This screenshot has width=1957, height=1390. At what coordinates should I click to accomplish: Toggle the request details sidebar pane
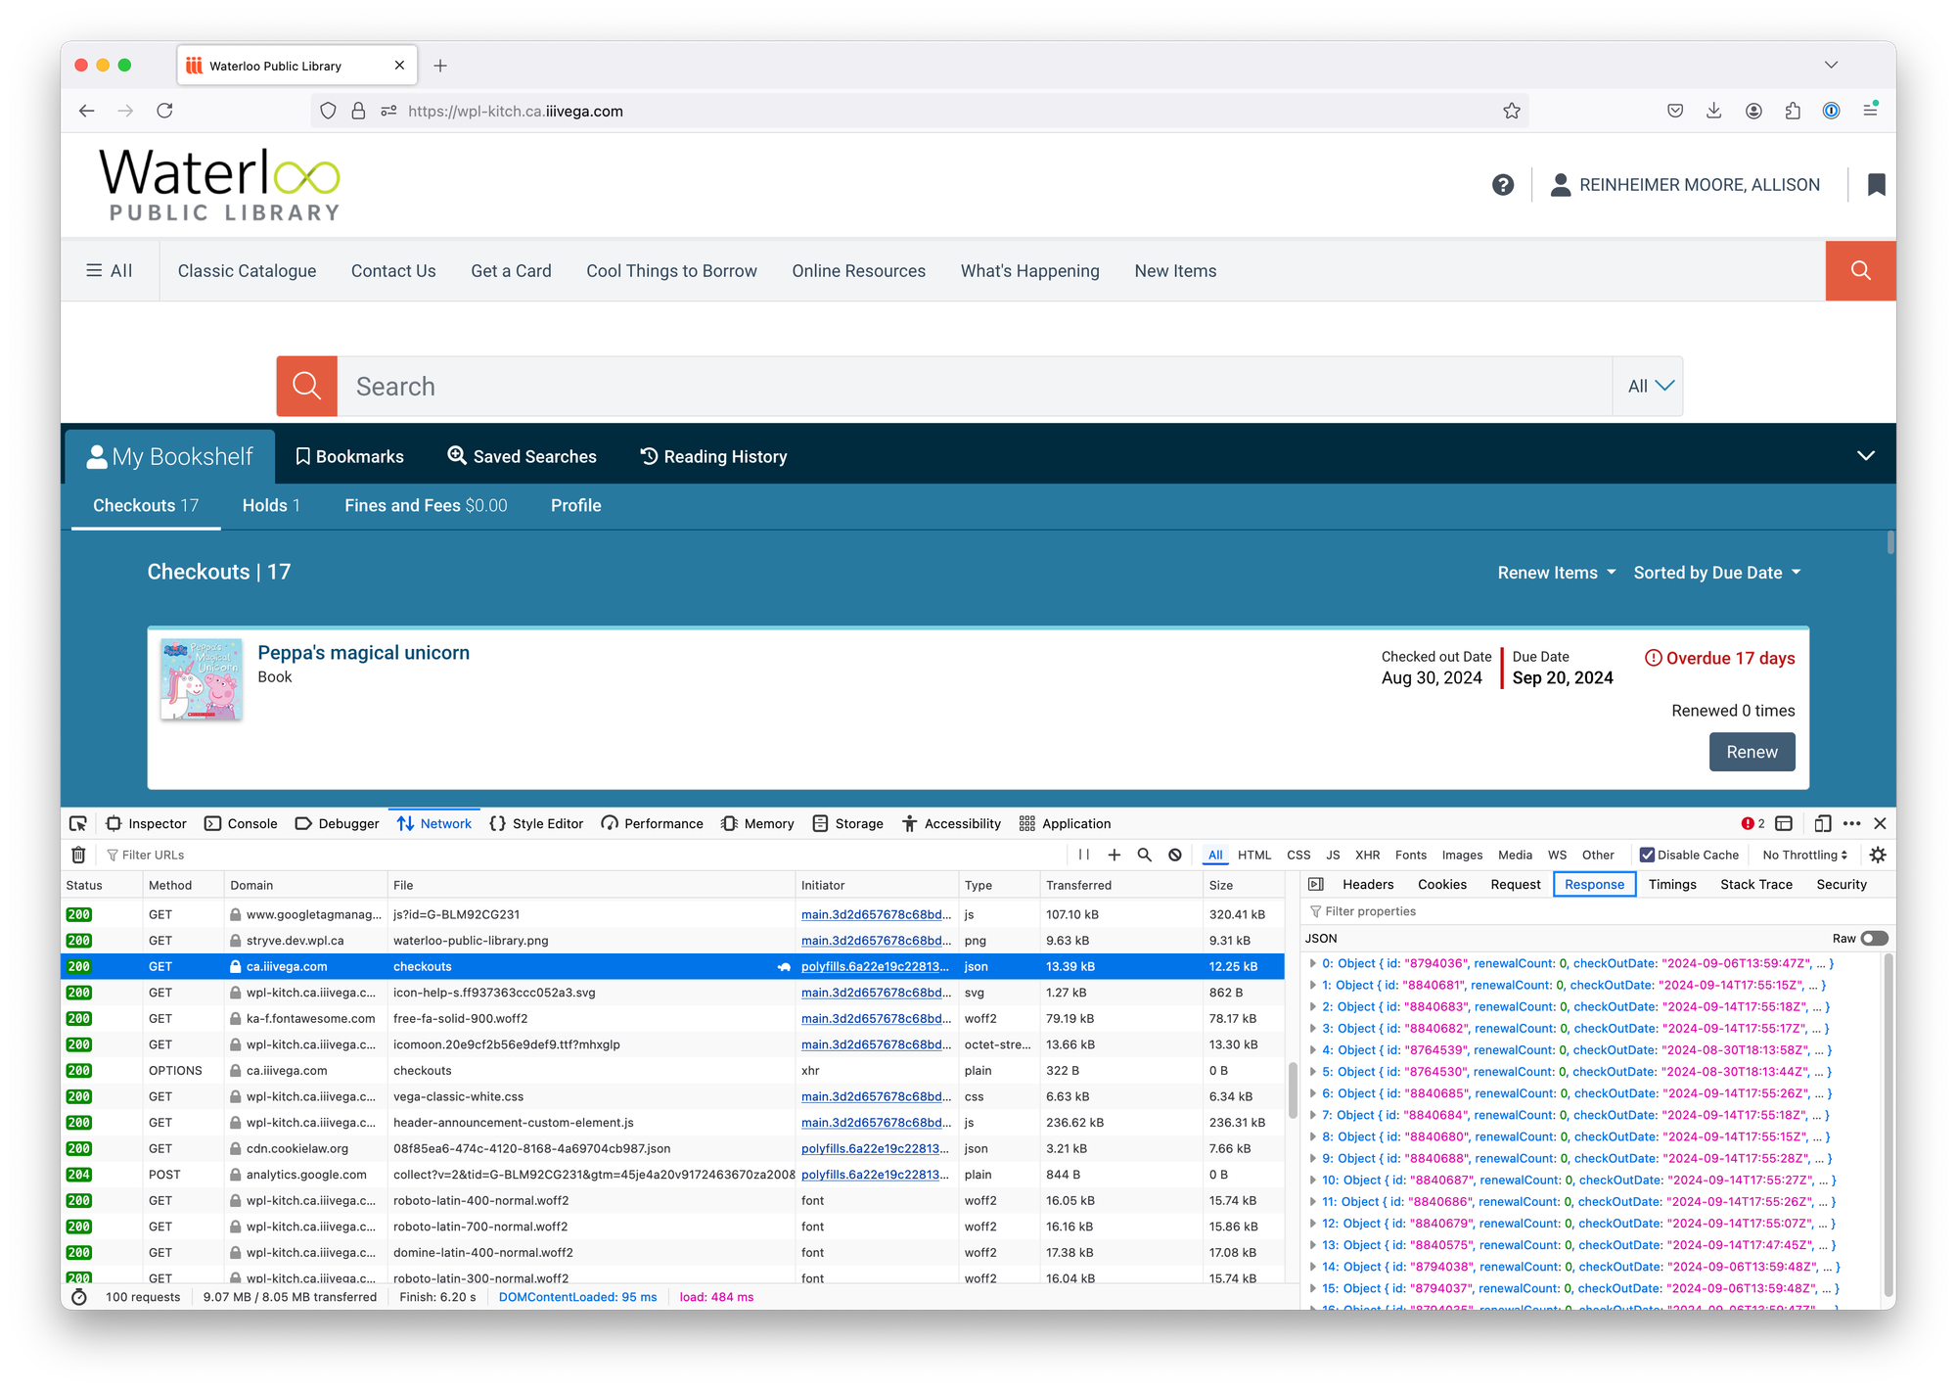(1316, 884)
